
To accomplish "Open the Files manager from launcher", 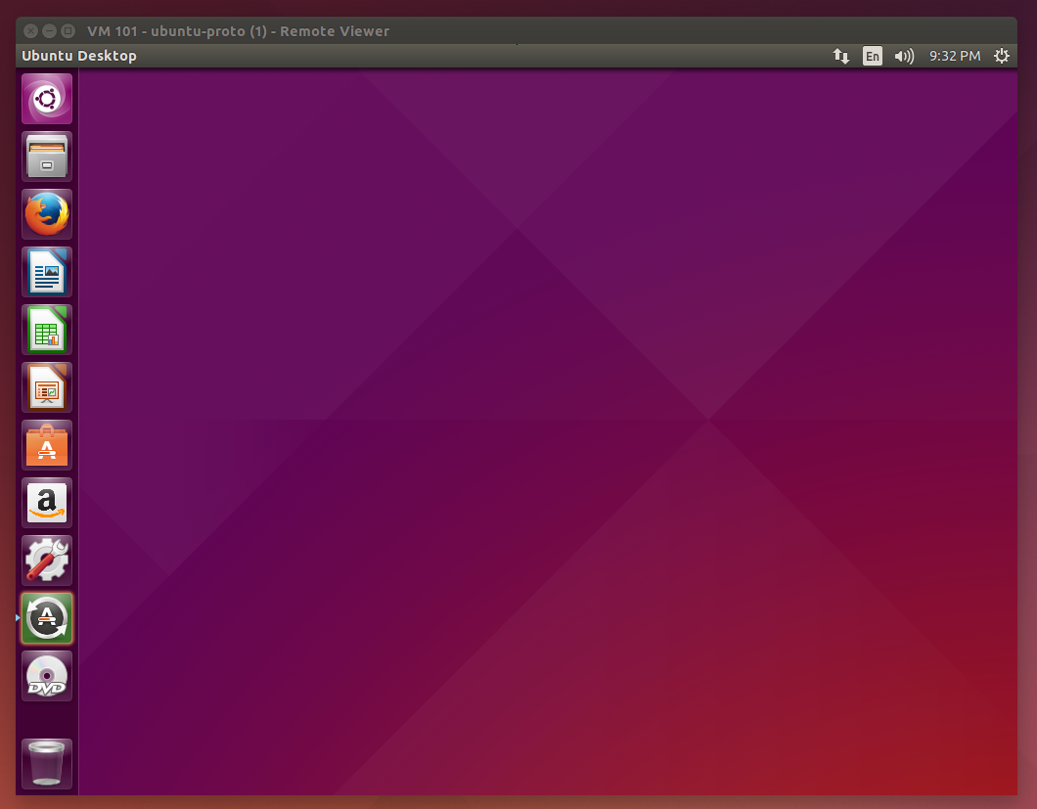I will (x=47, y=157).
